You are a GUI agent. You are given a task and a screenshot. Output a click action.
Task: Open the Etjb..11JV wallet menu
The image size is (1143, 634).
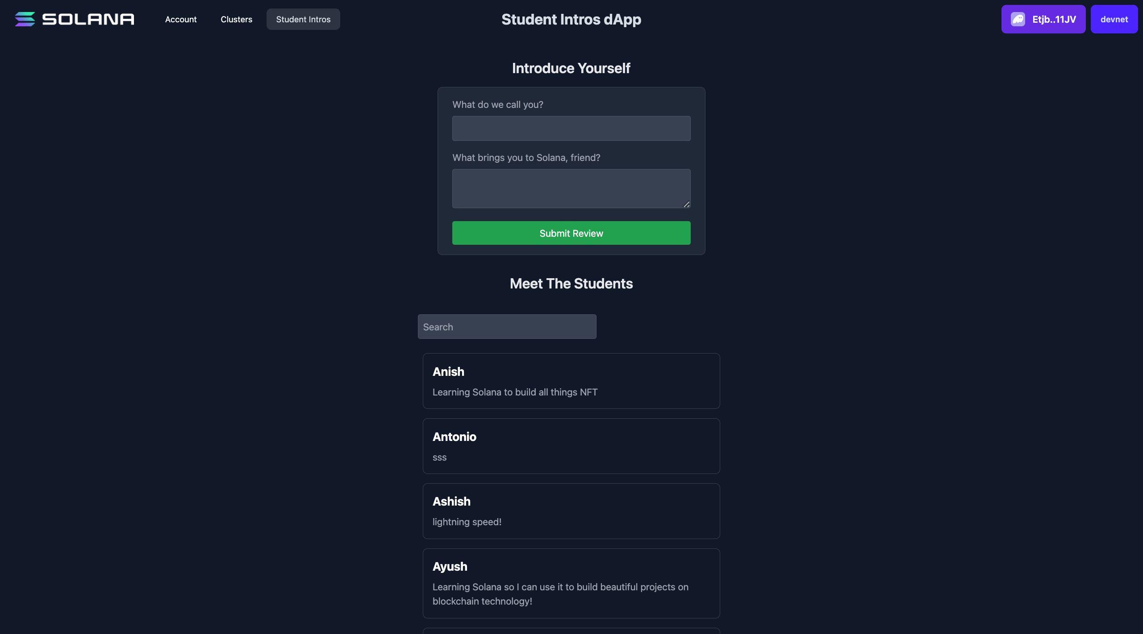(x=1043, y=19)
